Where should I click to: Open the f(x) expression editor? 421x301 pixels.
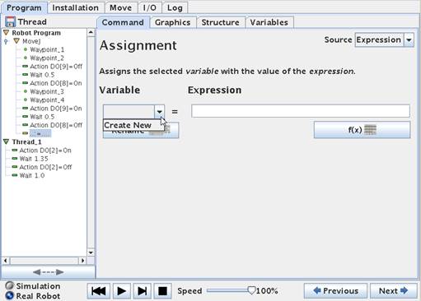point(362,130)
